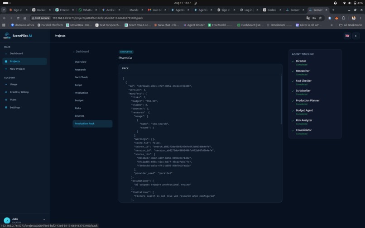This screenshot has height=228, width=365.
Task: Select the Production Pack section
Action: tap(92, 123)
